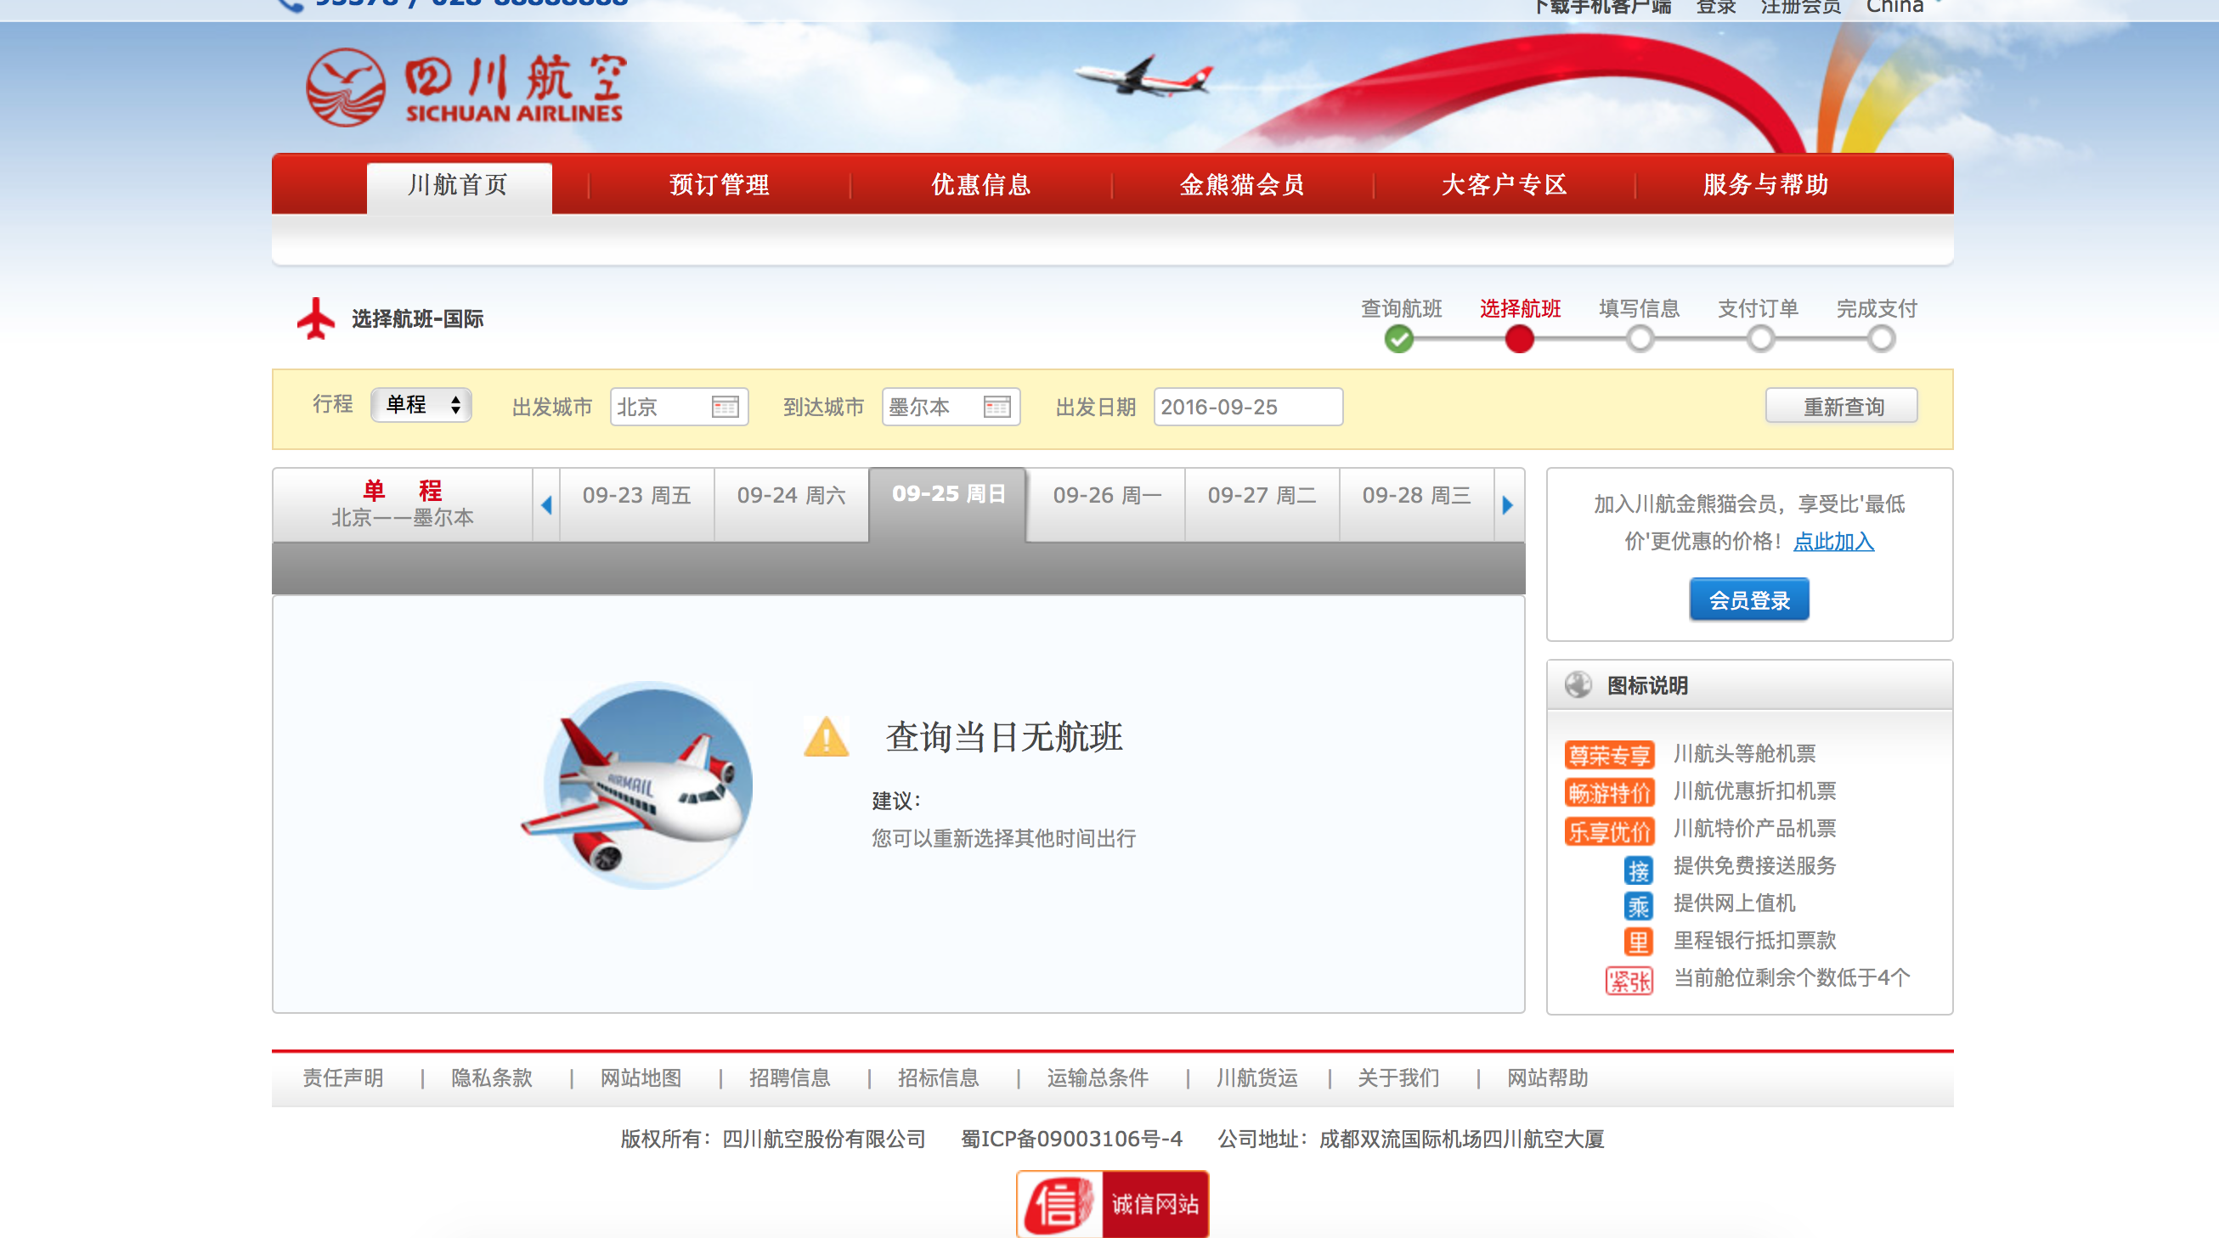Click the previous dates left arrow
2219x1238 pixels.
546,505
